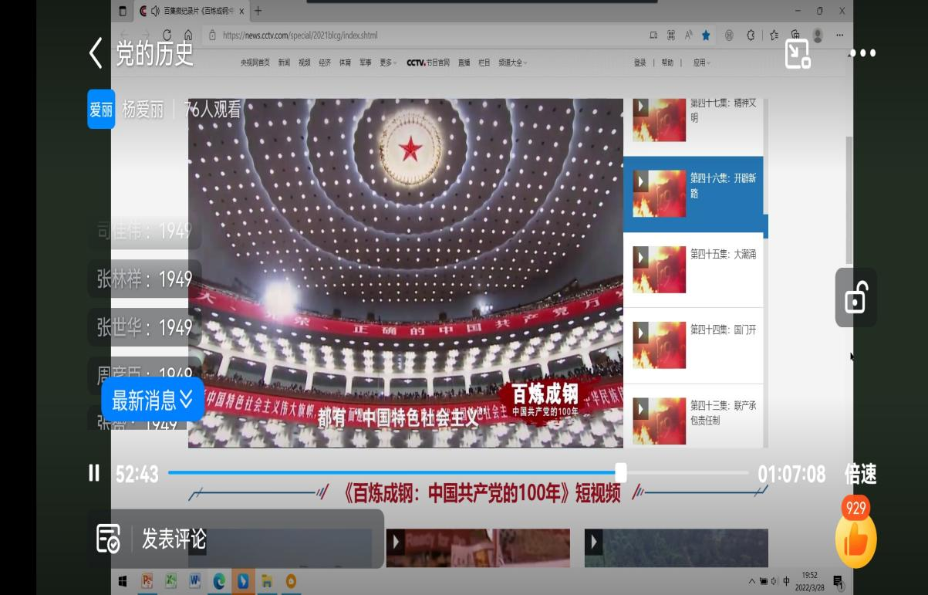Expand the 更多 navigation dropdown
This screenshot has width=928, height=595.
pyautogui.click(x=388, y=63)
